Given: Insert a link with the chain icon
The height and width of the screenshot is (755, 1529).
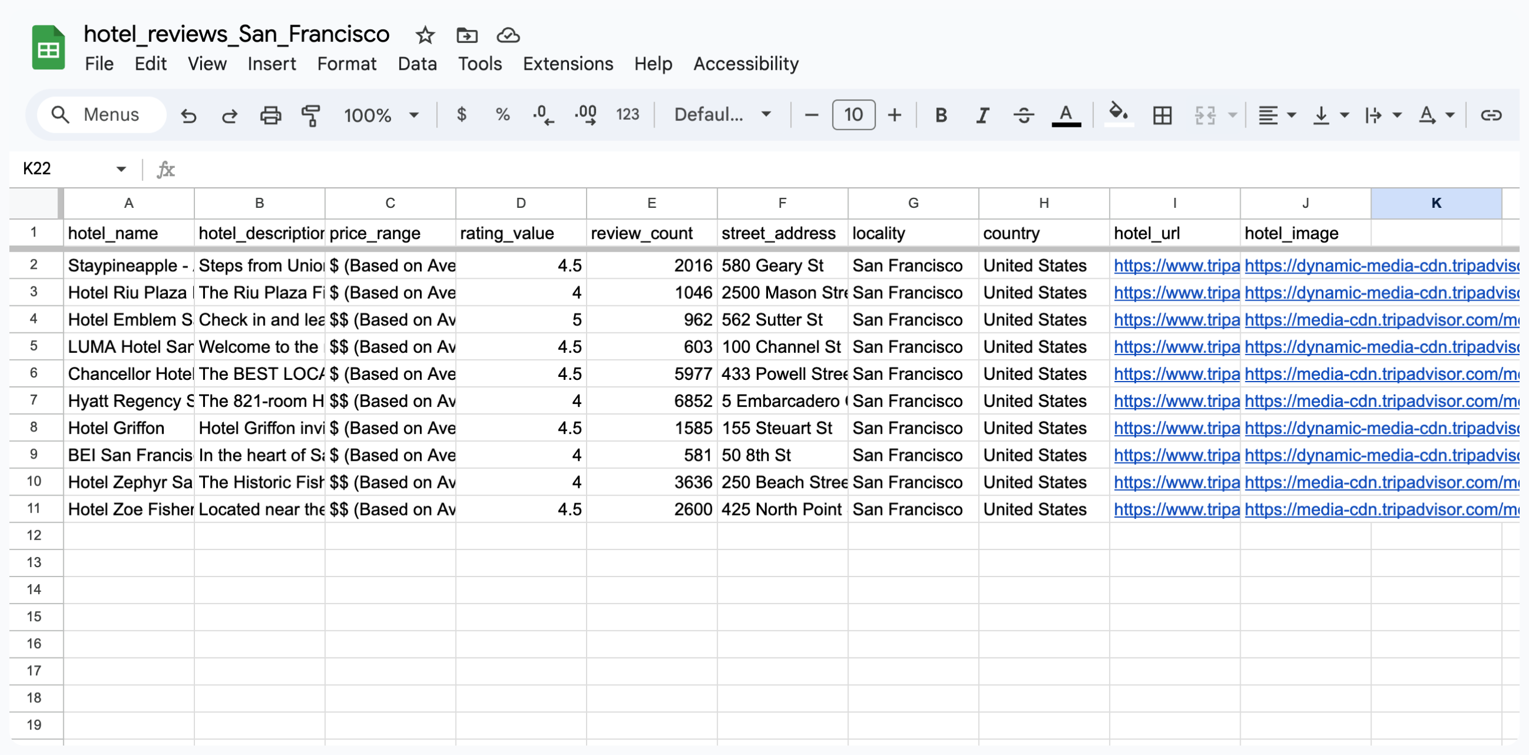Looking at the screenshot, I should (1491, 115).
